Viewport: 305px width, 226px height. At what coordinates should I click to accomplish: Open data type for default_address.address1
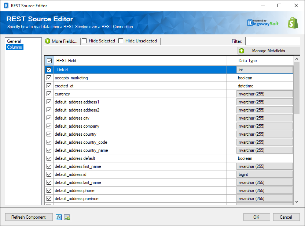tap(265, 102)
